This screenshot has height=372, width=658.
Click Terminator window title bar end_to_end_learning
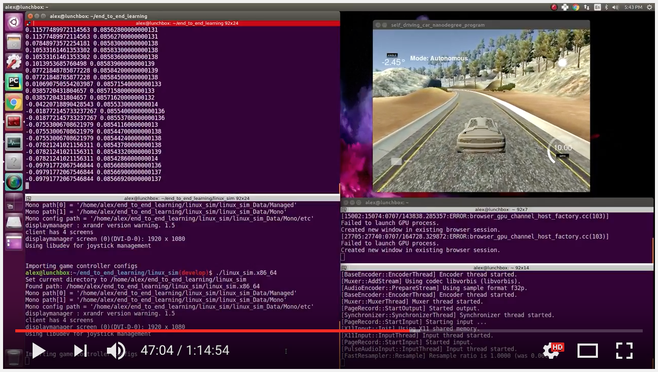coord(98,16)
